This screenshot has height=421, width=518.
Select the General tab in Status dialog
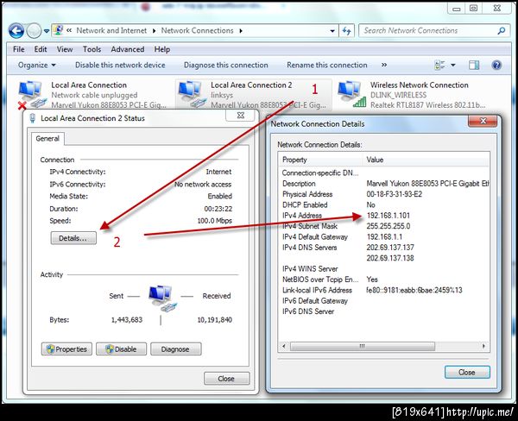click(x=47, y=139)
